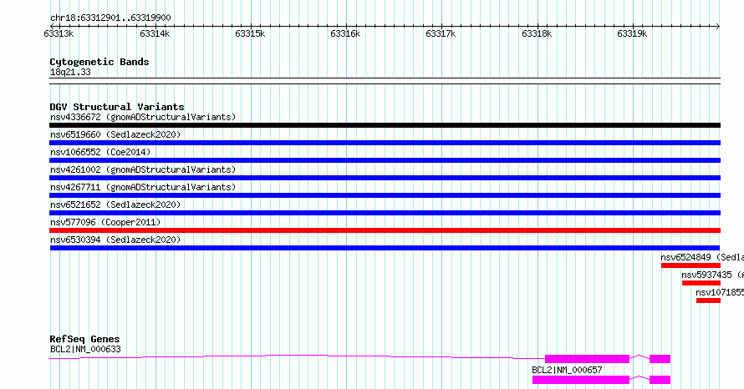
Task: Click the 63319k ruler tick label
Action: pos(632,34)
